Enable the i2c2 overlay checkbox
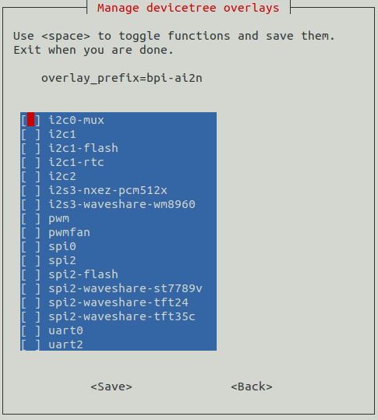This screenshot has width=378, height=420. point(31,176)
